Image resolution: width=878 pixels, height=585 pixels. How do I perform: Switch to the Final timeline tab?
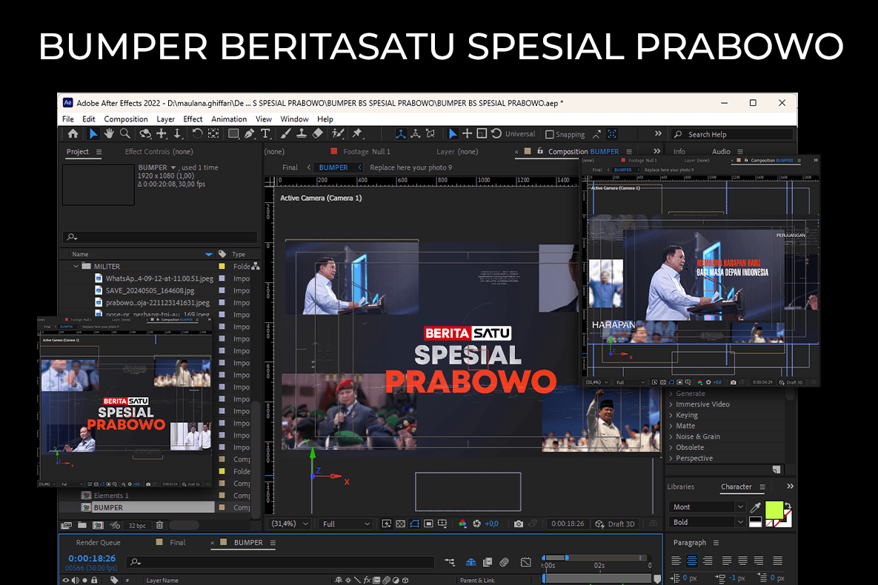pyautogui.click(x=178, y=543)
